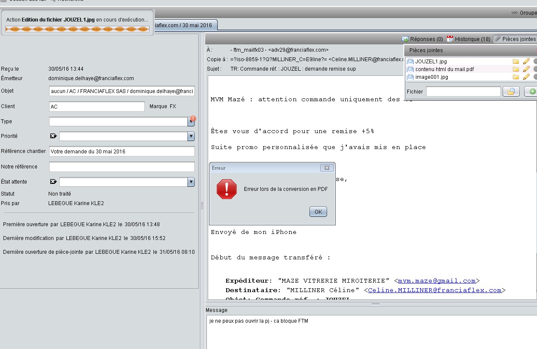The width and height of the screenshot is (537, 349).
Task: Click the clear icon beside État attente
Action: (x=53, y=181)
